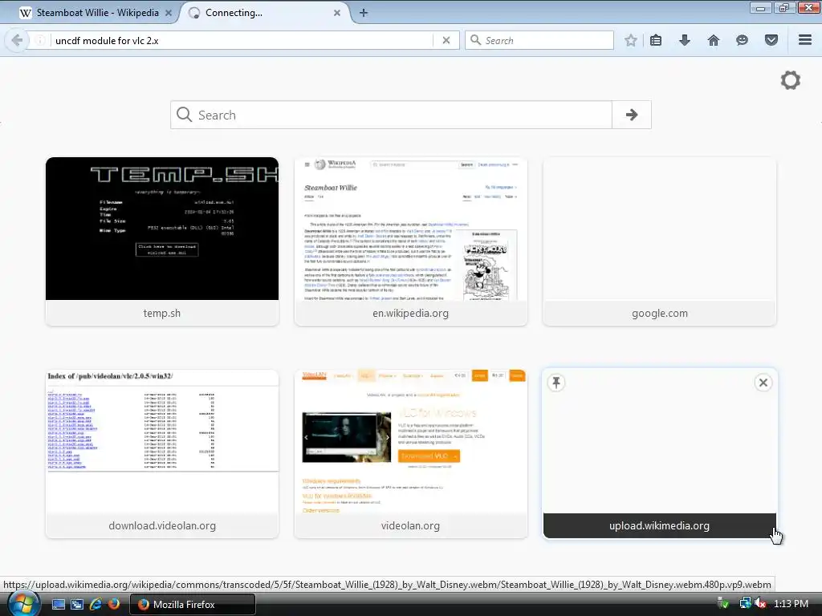The width and height of the screenshot is (822, 616).
Task: Open the download.videolan.org tile
Action: coord(162,454)
